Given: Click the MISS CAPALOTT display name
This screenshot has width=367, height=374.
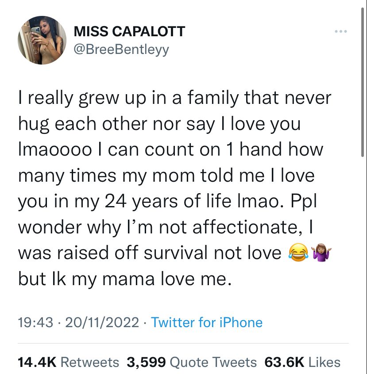Looking at the screenshot, I should 129,31.
